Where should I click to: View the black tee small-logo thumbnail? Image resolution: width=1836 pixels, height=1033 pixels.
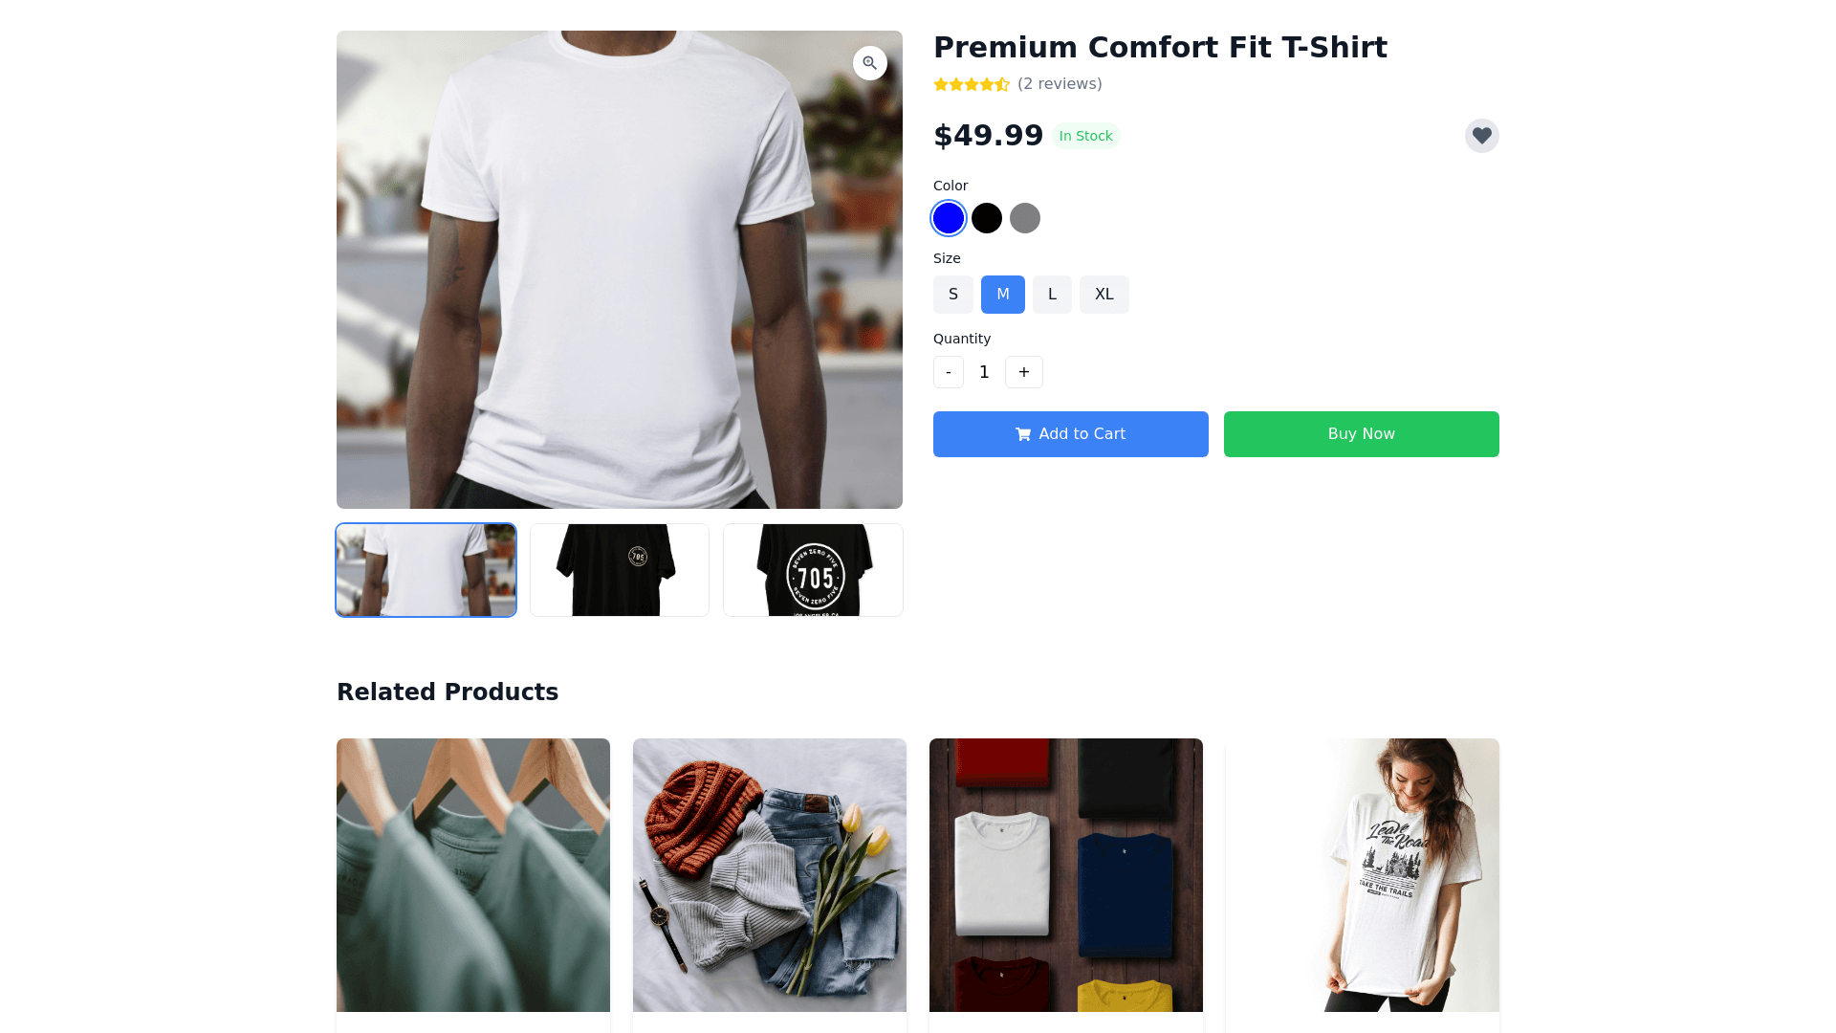620,570
